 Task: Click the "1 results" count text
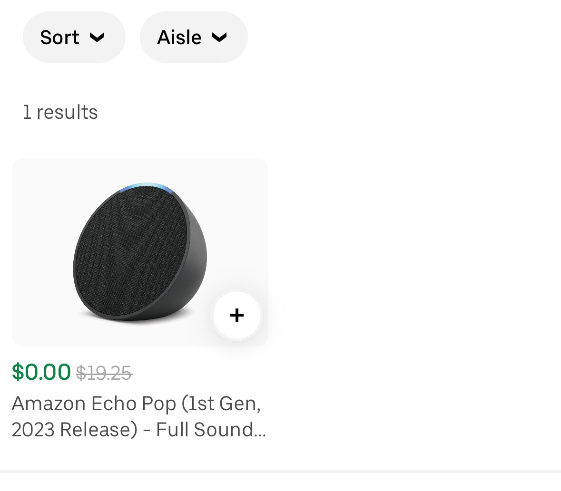pyautogui.click(x=60, y=112)
